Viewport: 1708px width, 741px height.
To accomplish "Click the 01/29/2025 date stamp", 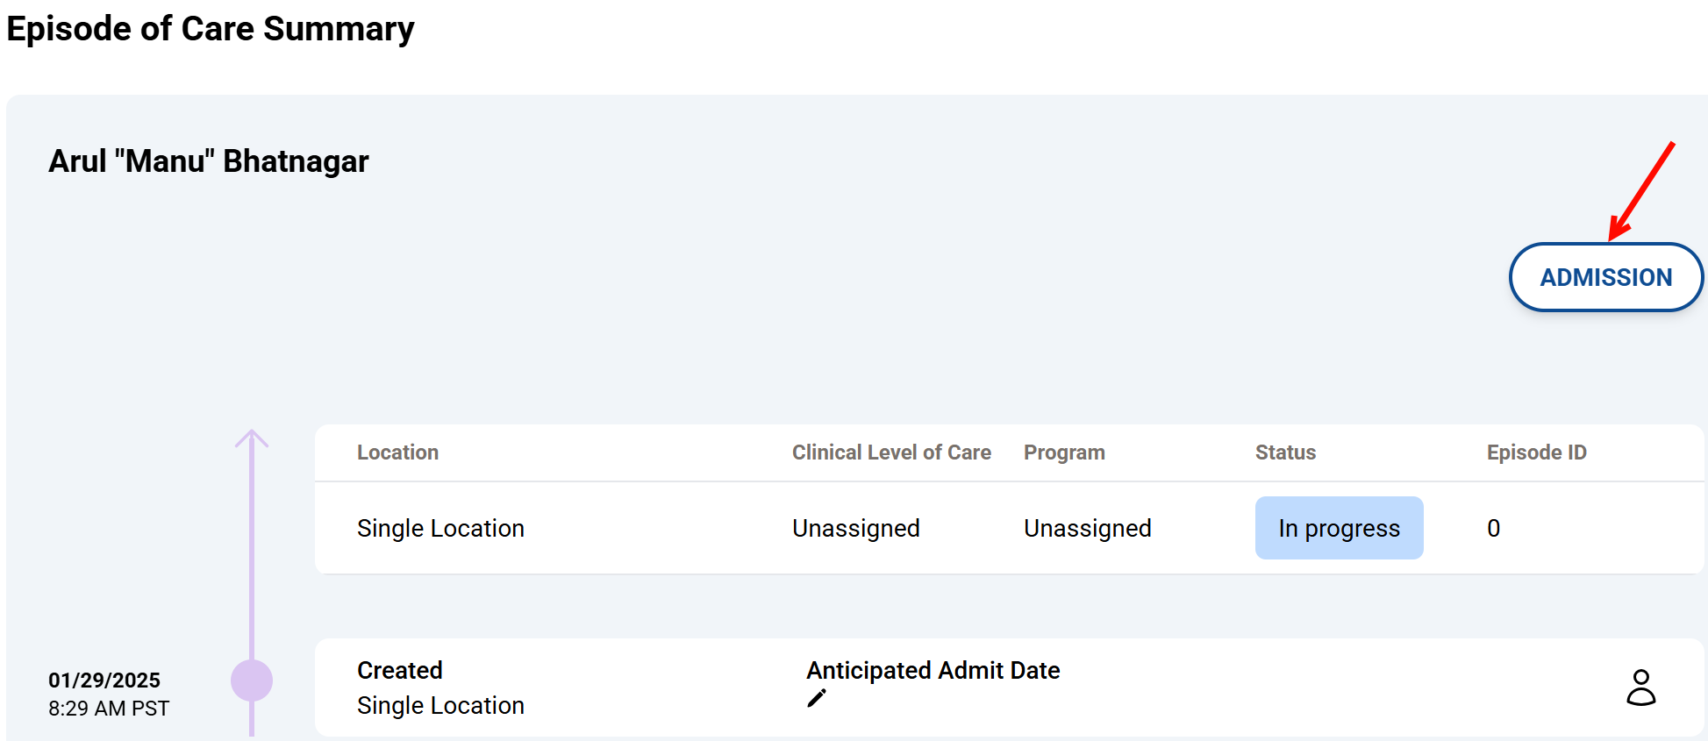I will tap(104, 680).
